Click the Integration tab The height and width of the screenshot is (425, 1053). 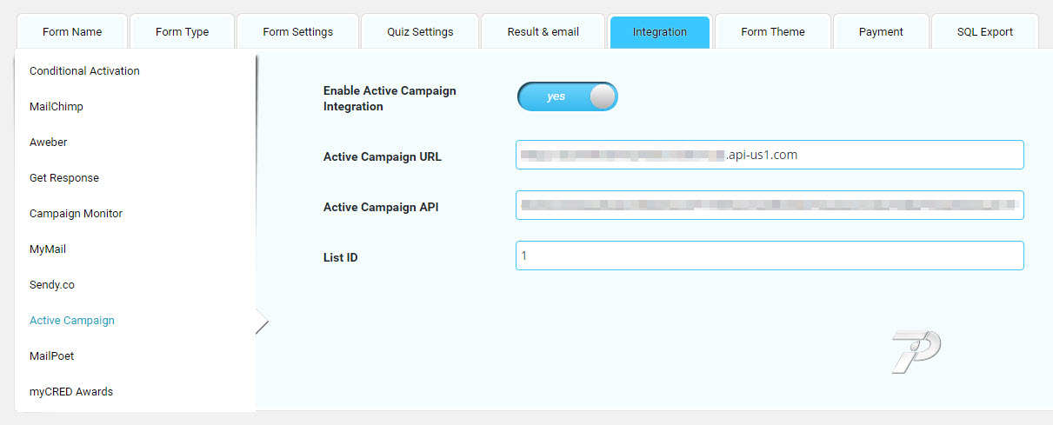pos(659,32)
